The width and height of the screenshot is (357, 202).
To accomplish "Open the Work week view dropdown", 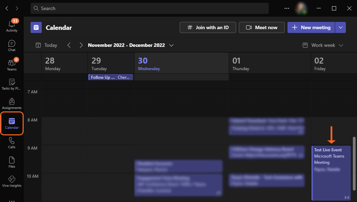I will click(323, 45).
